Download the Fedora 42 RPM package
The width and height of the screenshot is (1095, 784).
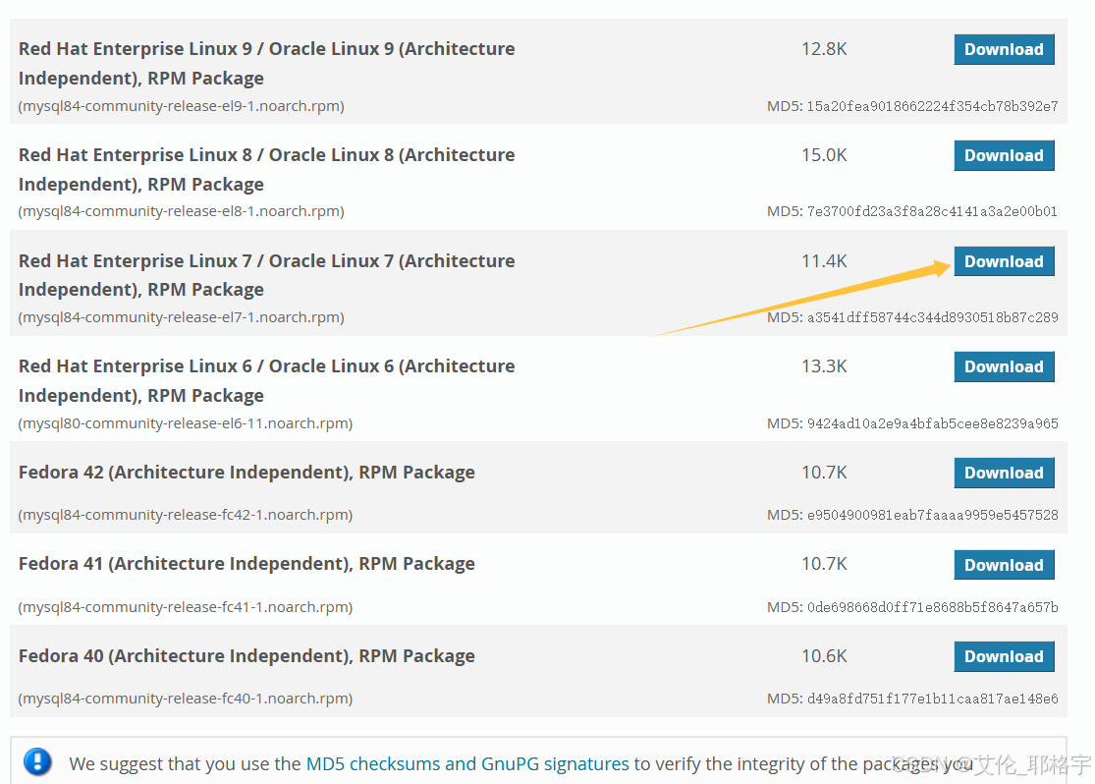tap(1004, 474)
